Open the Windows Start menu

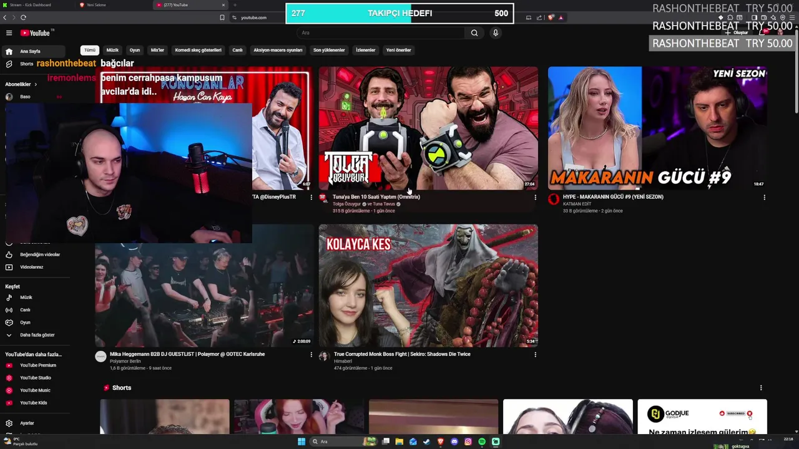pyautogui.click(x=301, y=442)
